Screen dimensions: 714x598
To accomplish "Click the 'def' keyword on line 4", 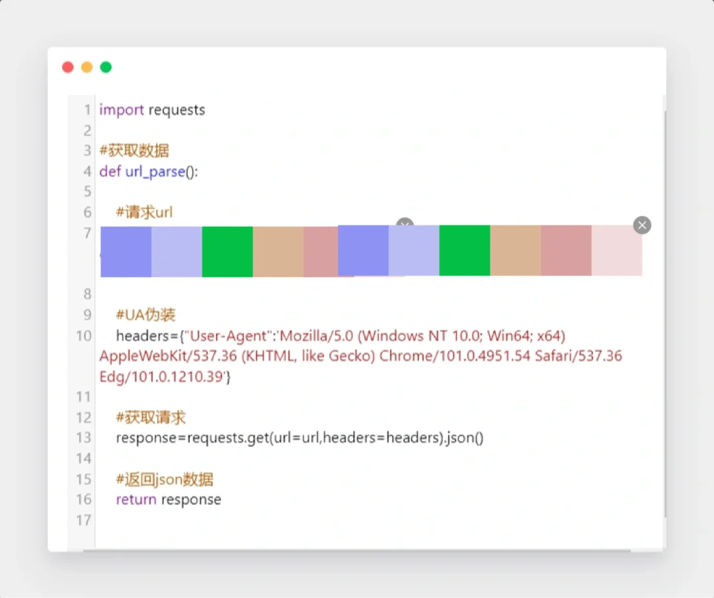I will [x=110, y=172].
